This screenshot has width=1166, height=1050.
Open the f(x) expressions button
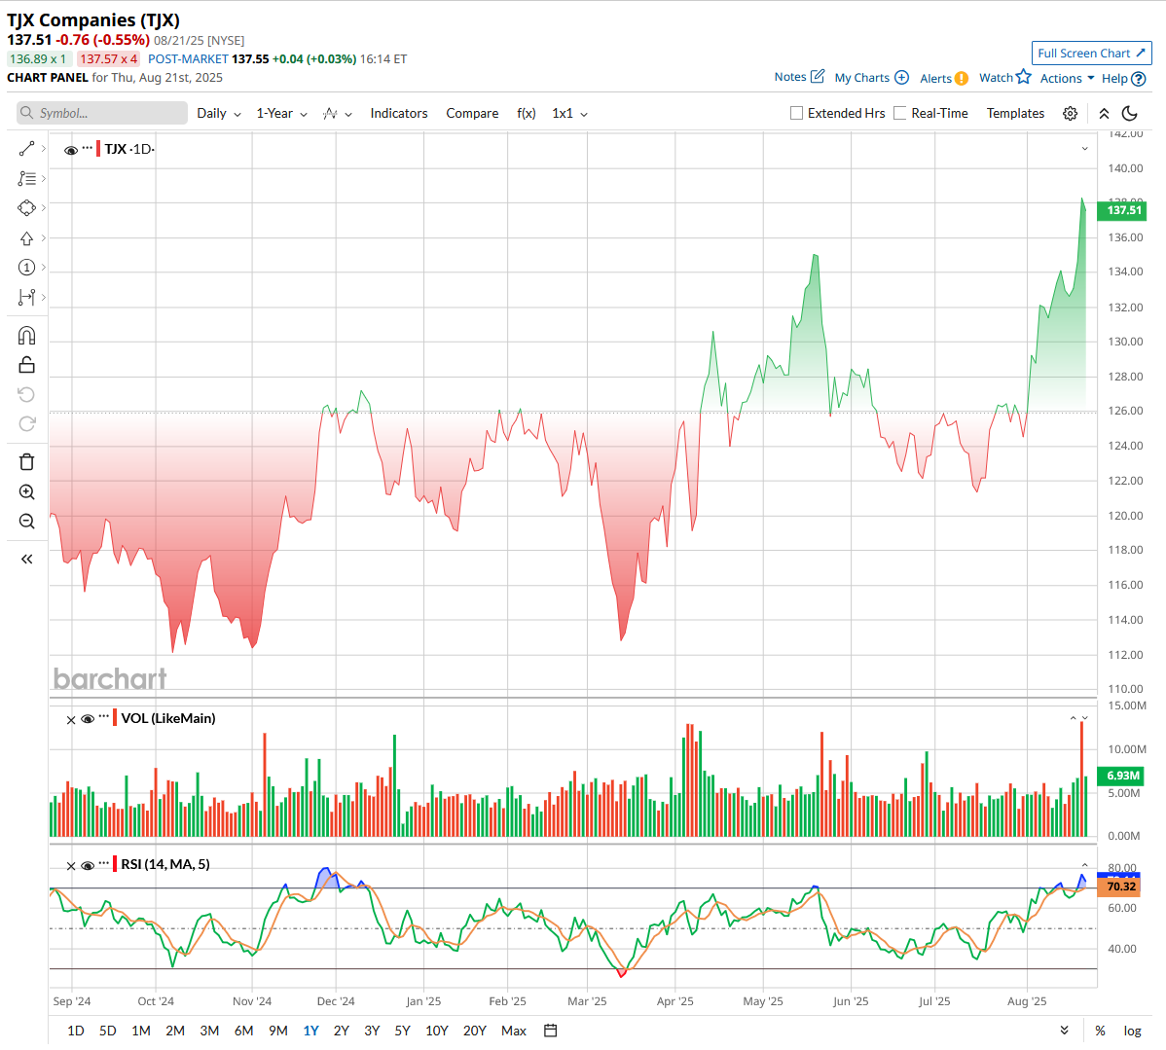(527, 113)
